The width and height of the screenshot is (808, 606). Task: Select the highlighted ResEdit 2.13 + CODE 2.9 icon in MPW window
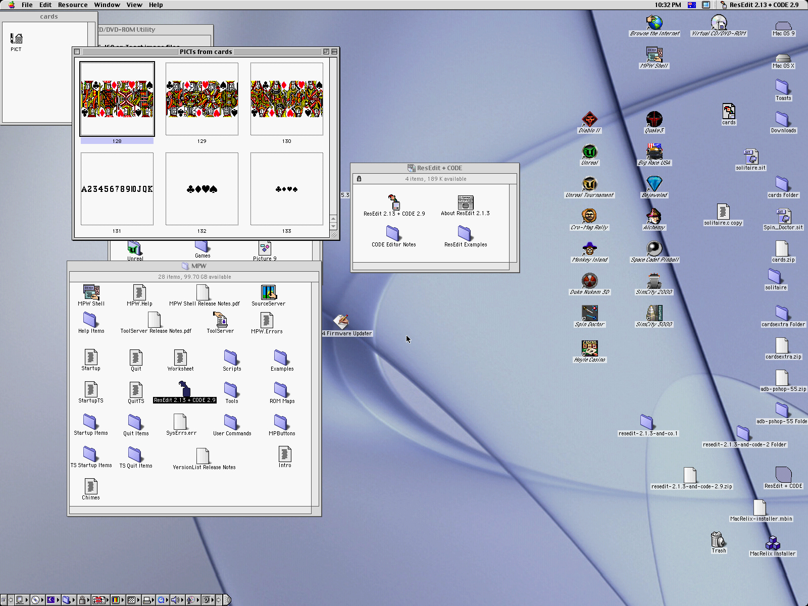[x=184, y=389]
